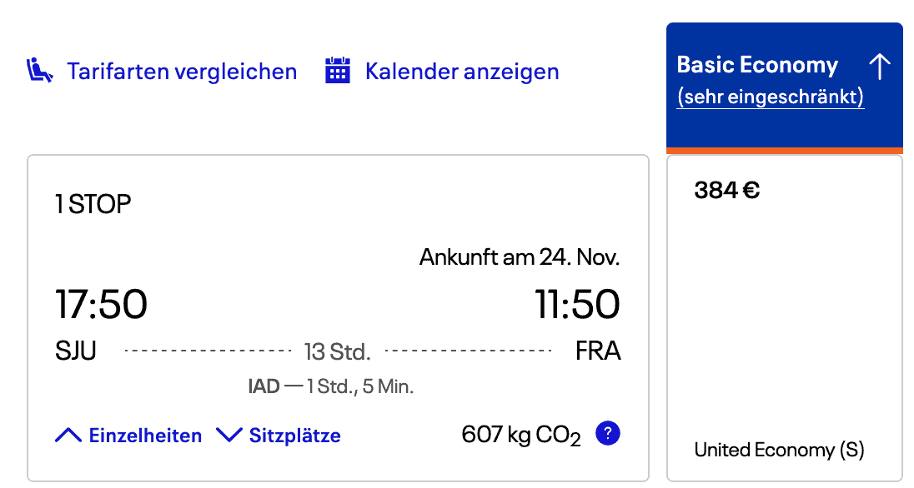Click the 1 STOP label

click(x=93, y=204)
